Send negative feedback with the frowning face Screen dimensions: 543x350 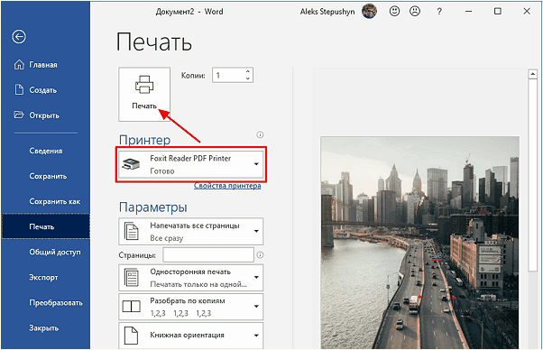tap(415, 12)
